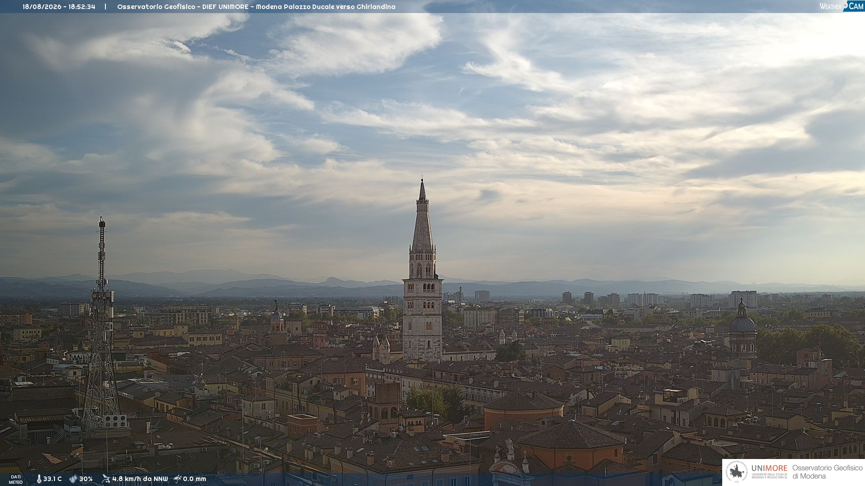
Task: Select the DATI METEO label
Action: pyautogui.click(x=16, y=480)
